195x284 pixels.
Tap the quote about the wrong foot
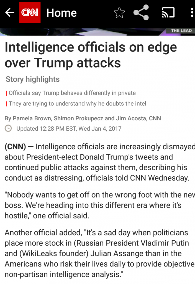point(97,205)
